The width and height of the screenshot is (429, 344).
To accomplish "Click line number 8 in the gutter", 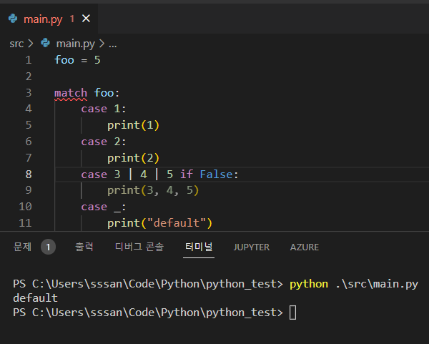I will tap(28, 174).
